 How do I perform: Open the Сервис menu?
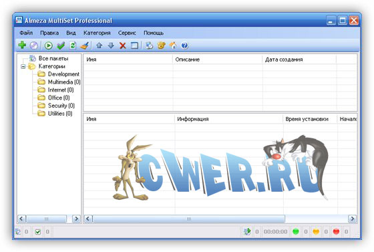tap(127, 33)
